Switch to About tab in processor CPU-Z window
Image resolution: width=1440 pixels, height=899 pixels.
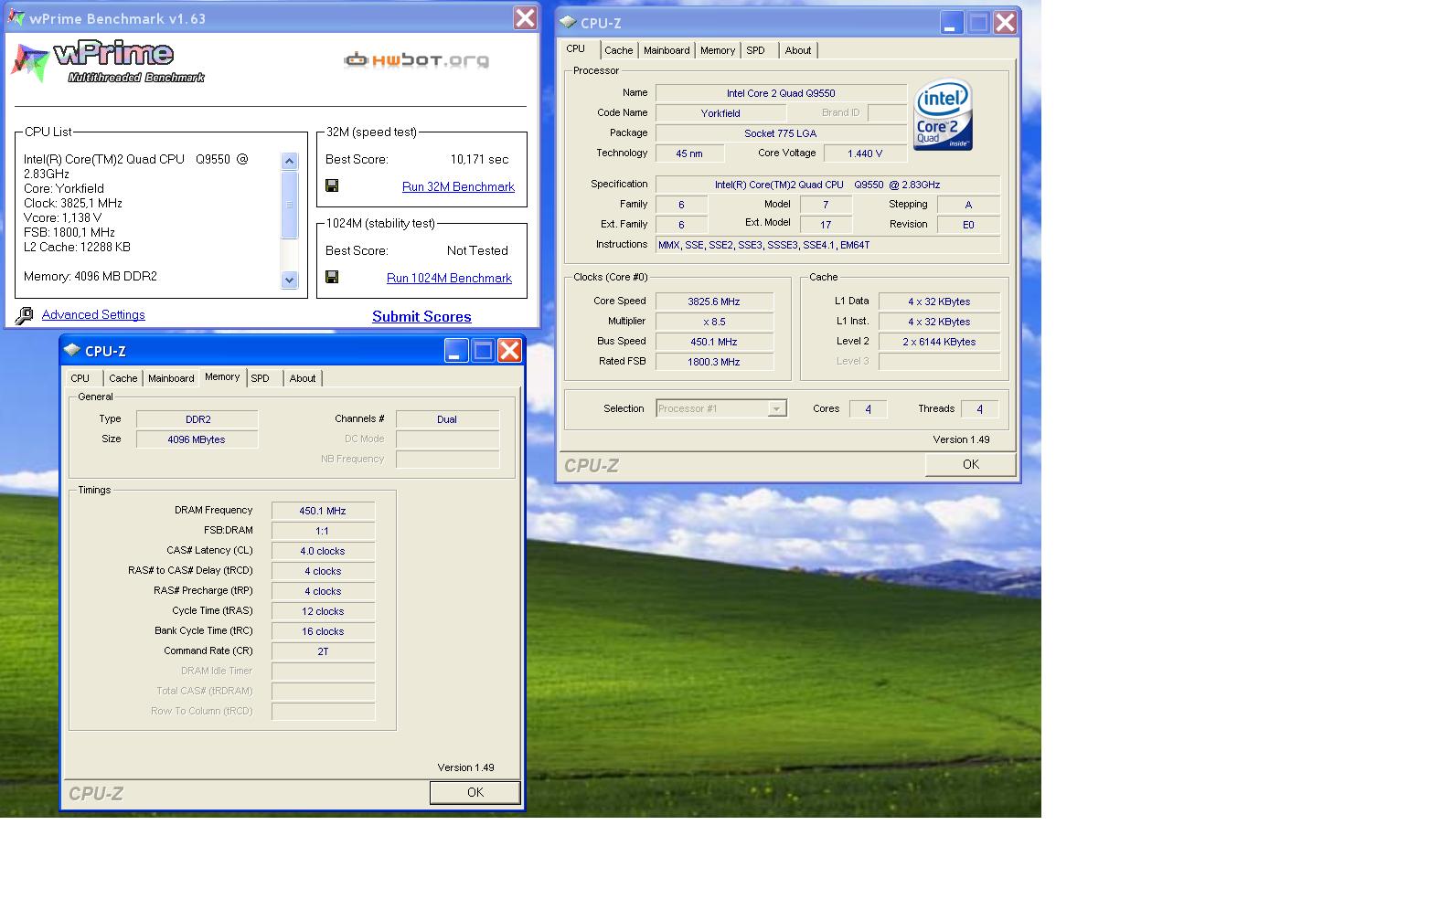[x=798, y=50]
